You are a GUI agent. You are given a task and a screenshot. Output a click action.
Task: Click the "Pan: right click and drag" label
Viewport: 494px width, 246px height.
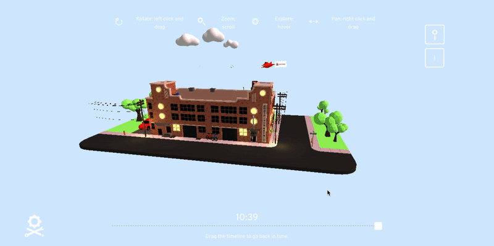click(353, 23)
